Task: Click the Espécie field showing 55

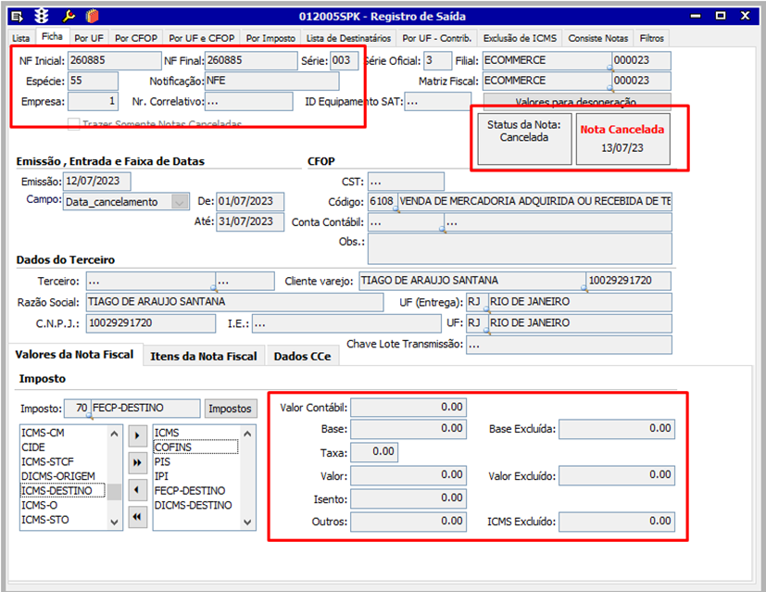Action: [x=93, y=82]
